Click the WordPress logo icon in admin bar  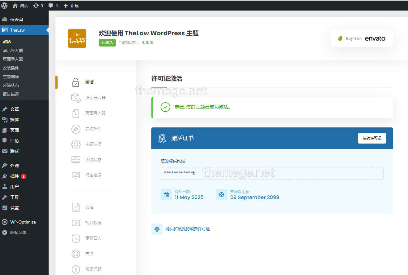click(4, 6)
